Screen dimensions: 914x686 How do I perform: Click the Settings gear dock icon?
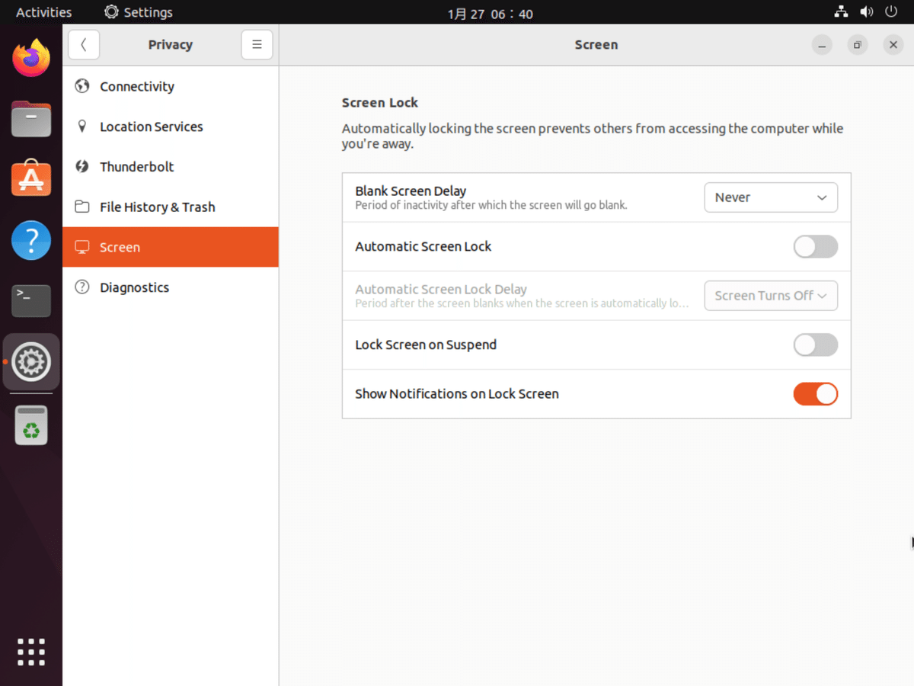[x=31, y=362]
